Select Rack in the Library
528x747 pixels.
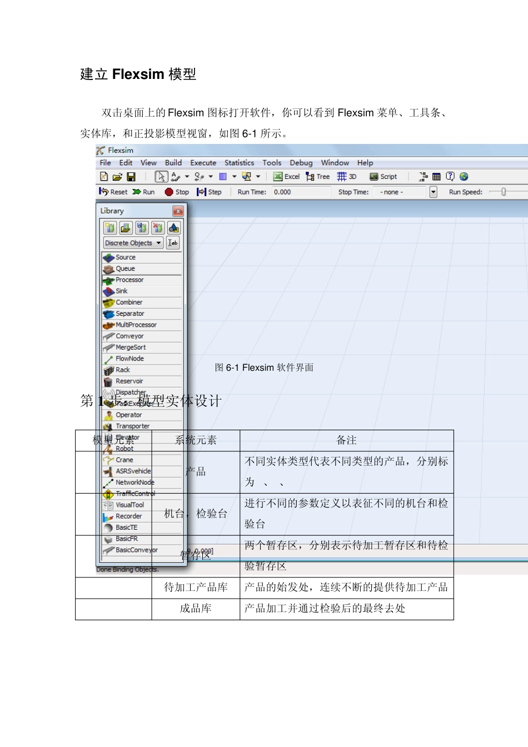click(x=142, y=370)
